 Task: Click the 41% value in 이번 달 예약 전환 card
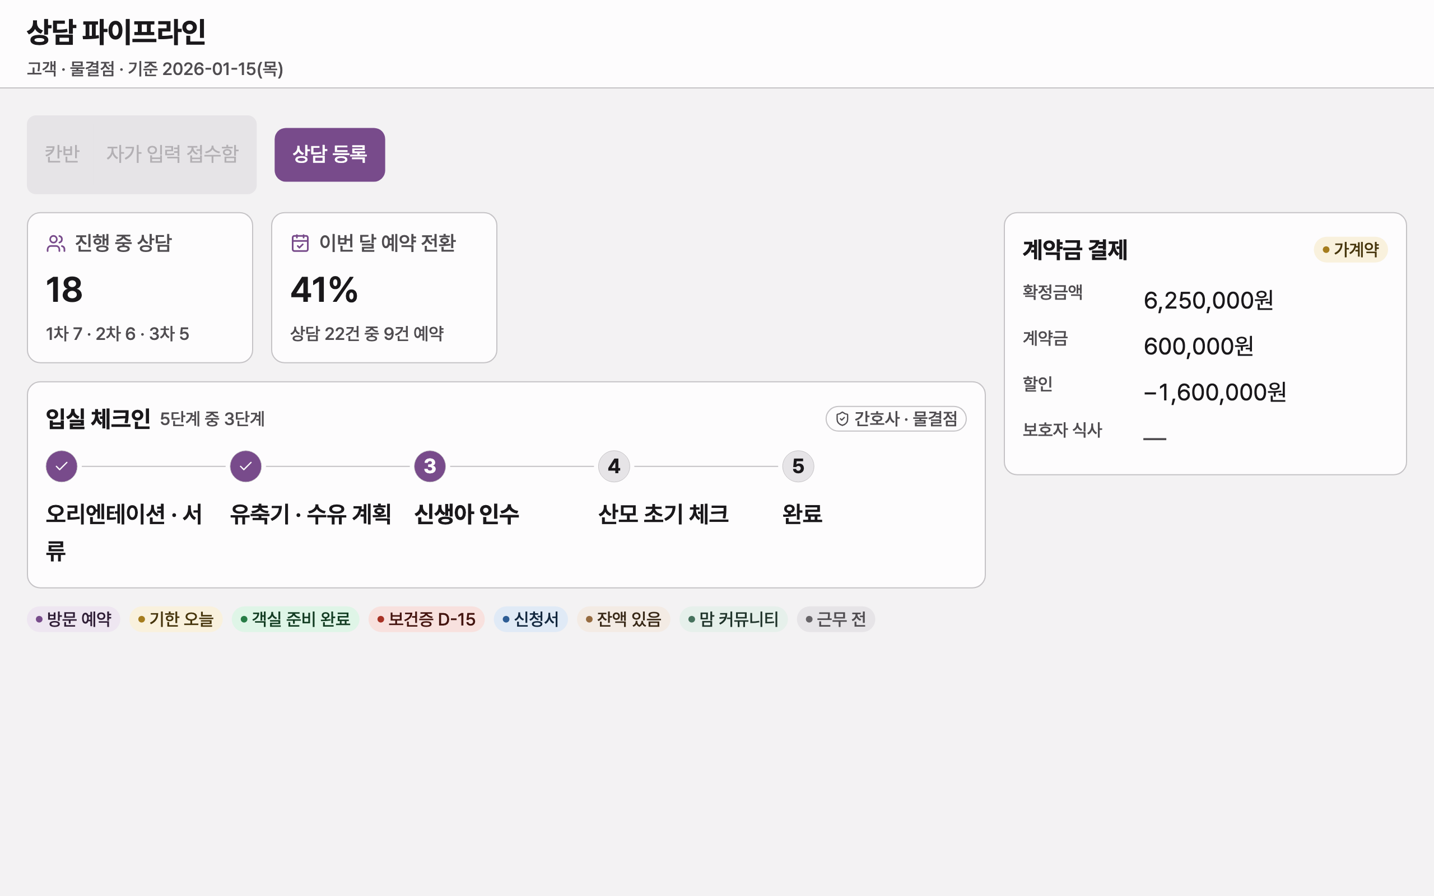click(x=324, y=290)
